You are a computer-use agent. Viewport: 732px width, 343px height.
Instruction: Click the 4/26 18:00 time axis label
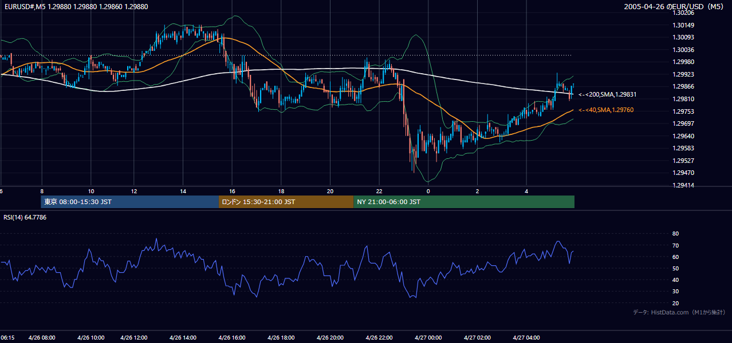[x=281, y=338]
